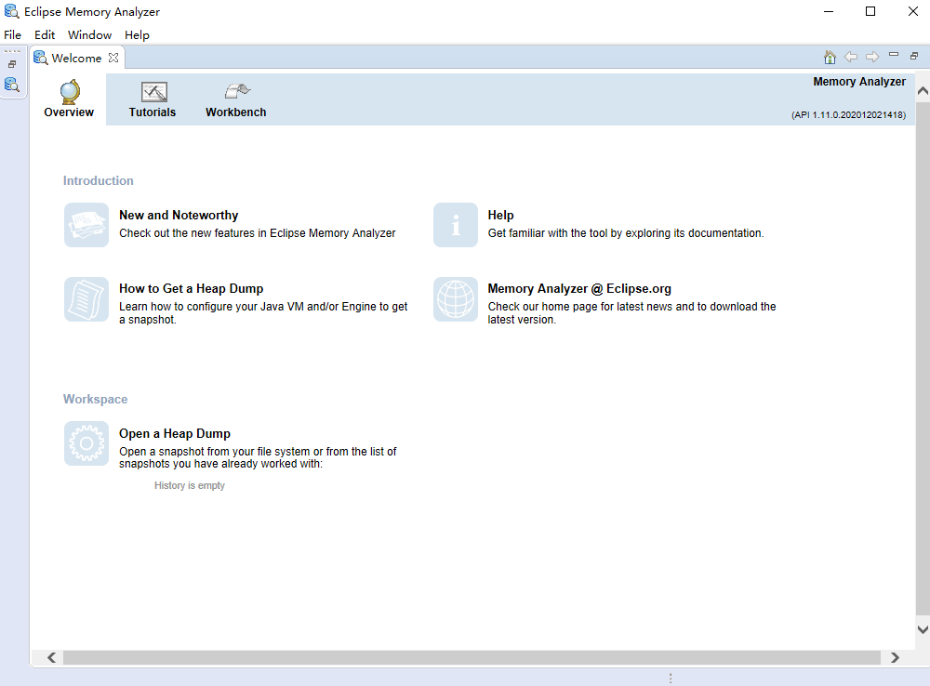Open the Overview globe icon

click(x=70, y=91)
